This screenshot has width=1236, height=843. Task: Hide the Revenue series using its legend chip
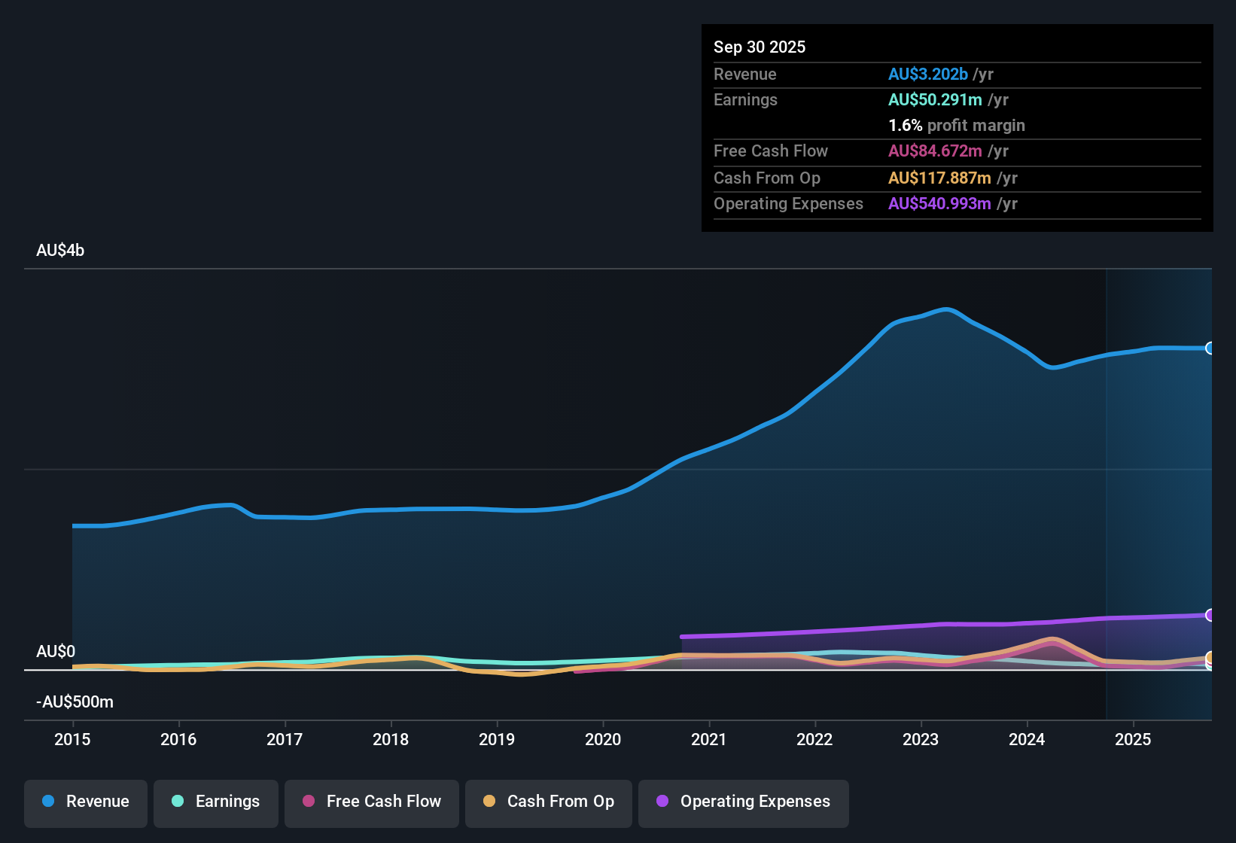85,802
